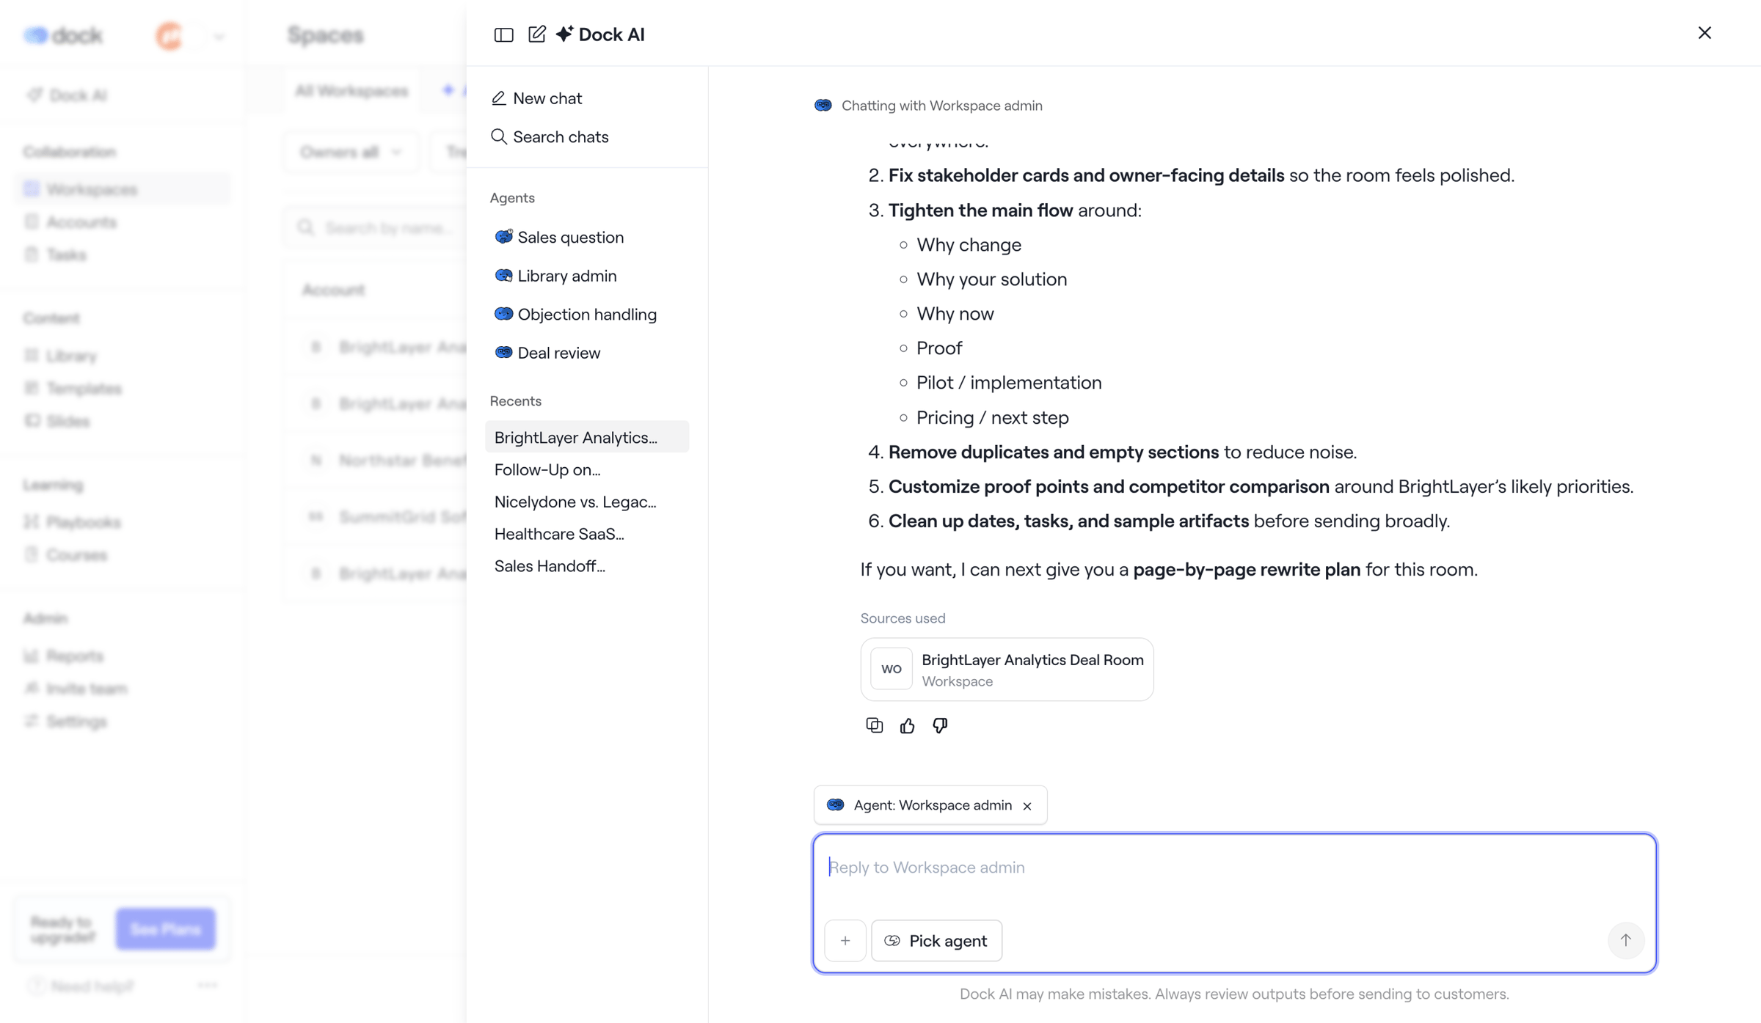Click the icon inside the Pick agent button
The height and width of the screenshot is (1023, 1761).
tap(892, 941)
